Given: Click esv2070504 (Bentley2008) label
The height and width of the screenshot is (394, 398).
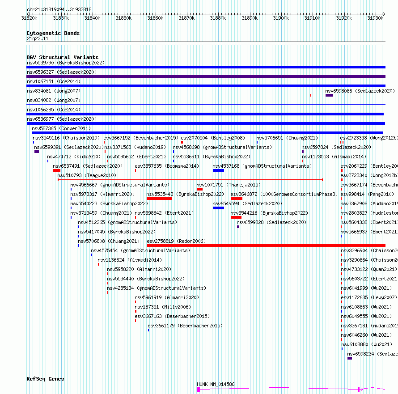Looking at the screenshot, I should click(x=213, y=138).
